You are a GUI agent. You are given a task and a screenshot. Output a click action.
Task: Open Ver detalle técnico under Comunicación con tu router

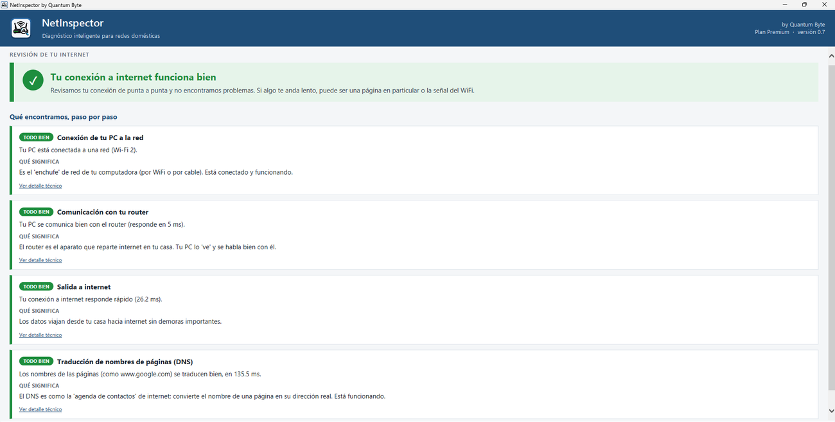coord(40,260)
